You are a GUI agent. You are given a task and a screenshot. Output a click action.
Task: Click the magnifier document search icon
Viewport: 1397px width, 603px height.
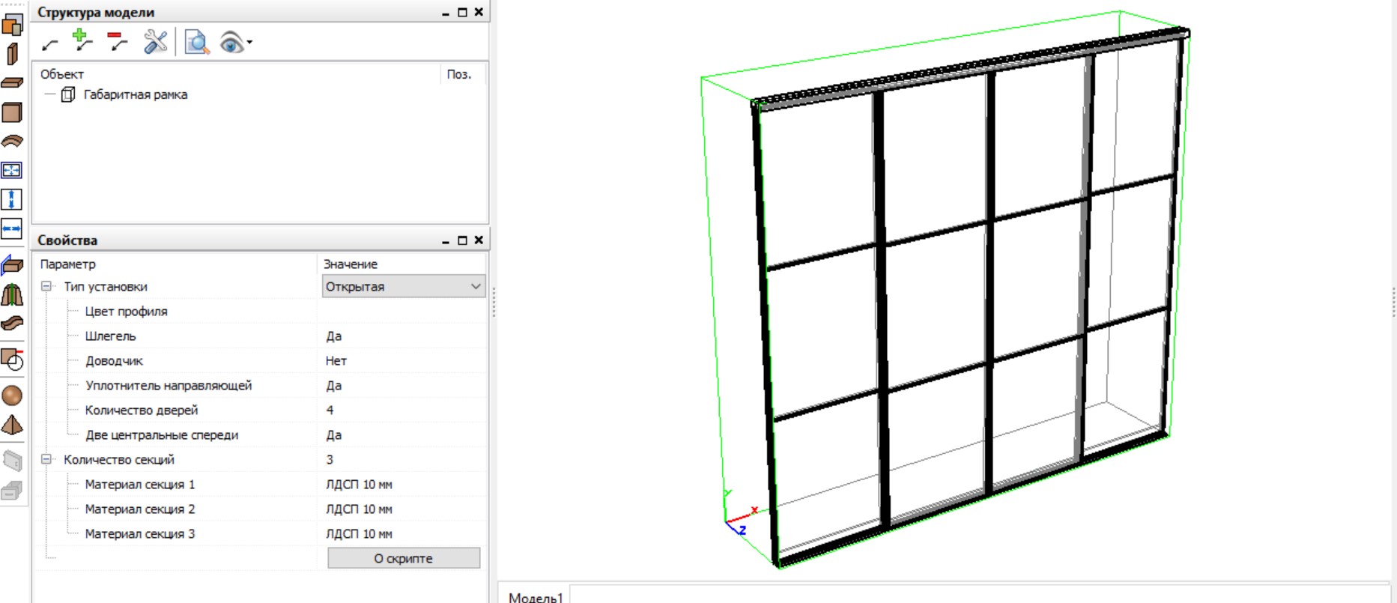click(196, 42)
